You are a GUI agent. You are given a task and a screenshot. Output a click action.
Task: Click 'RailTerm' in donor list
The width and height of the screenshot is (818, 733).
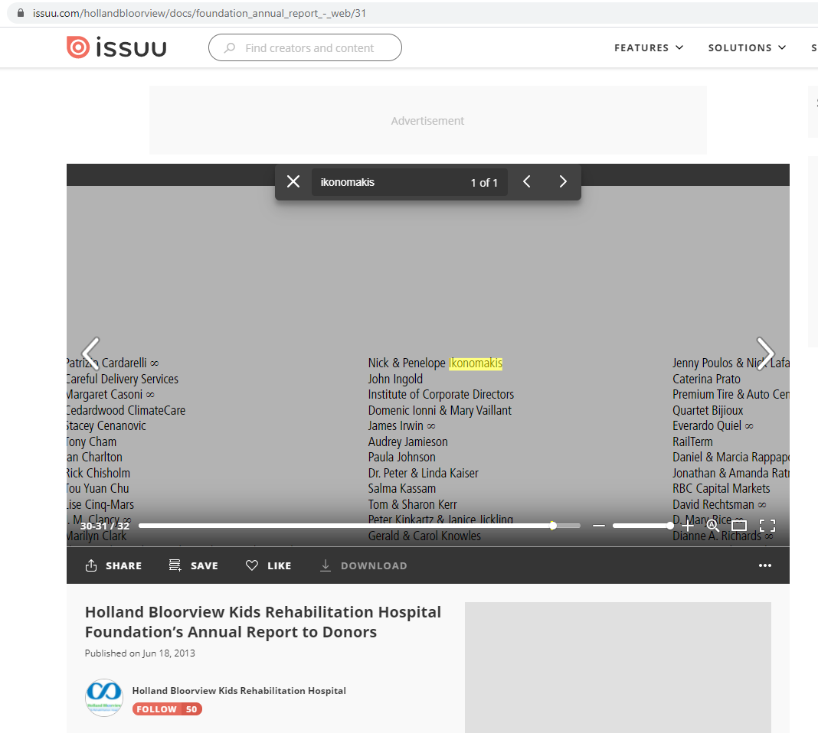693,441
